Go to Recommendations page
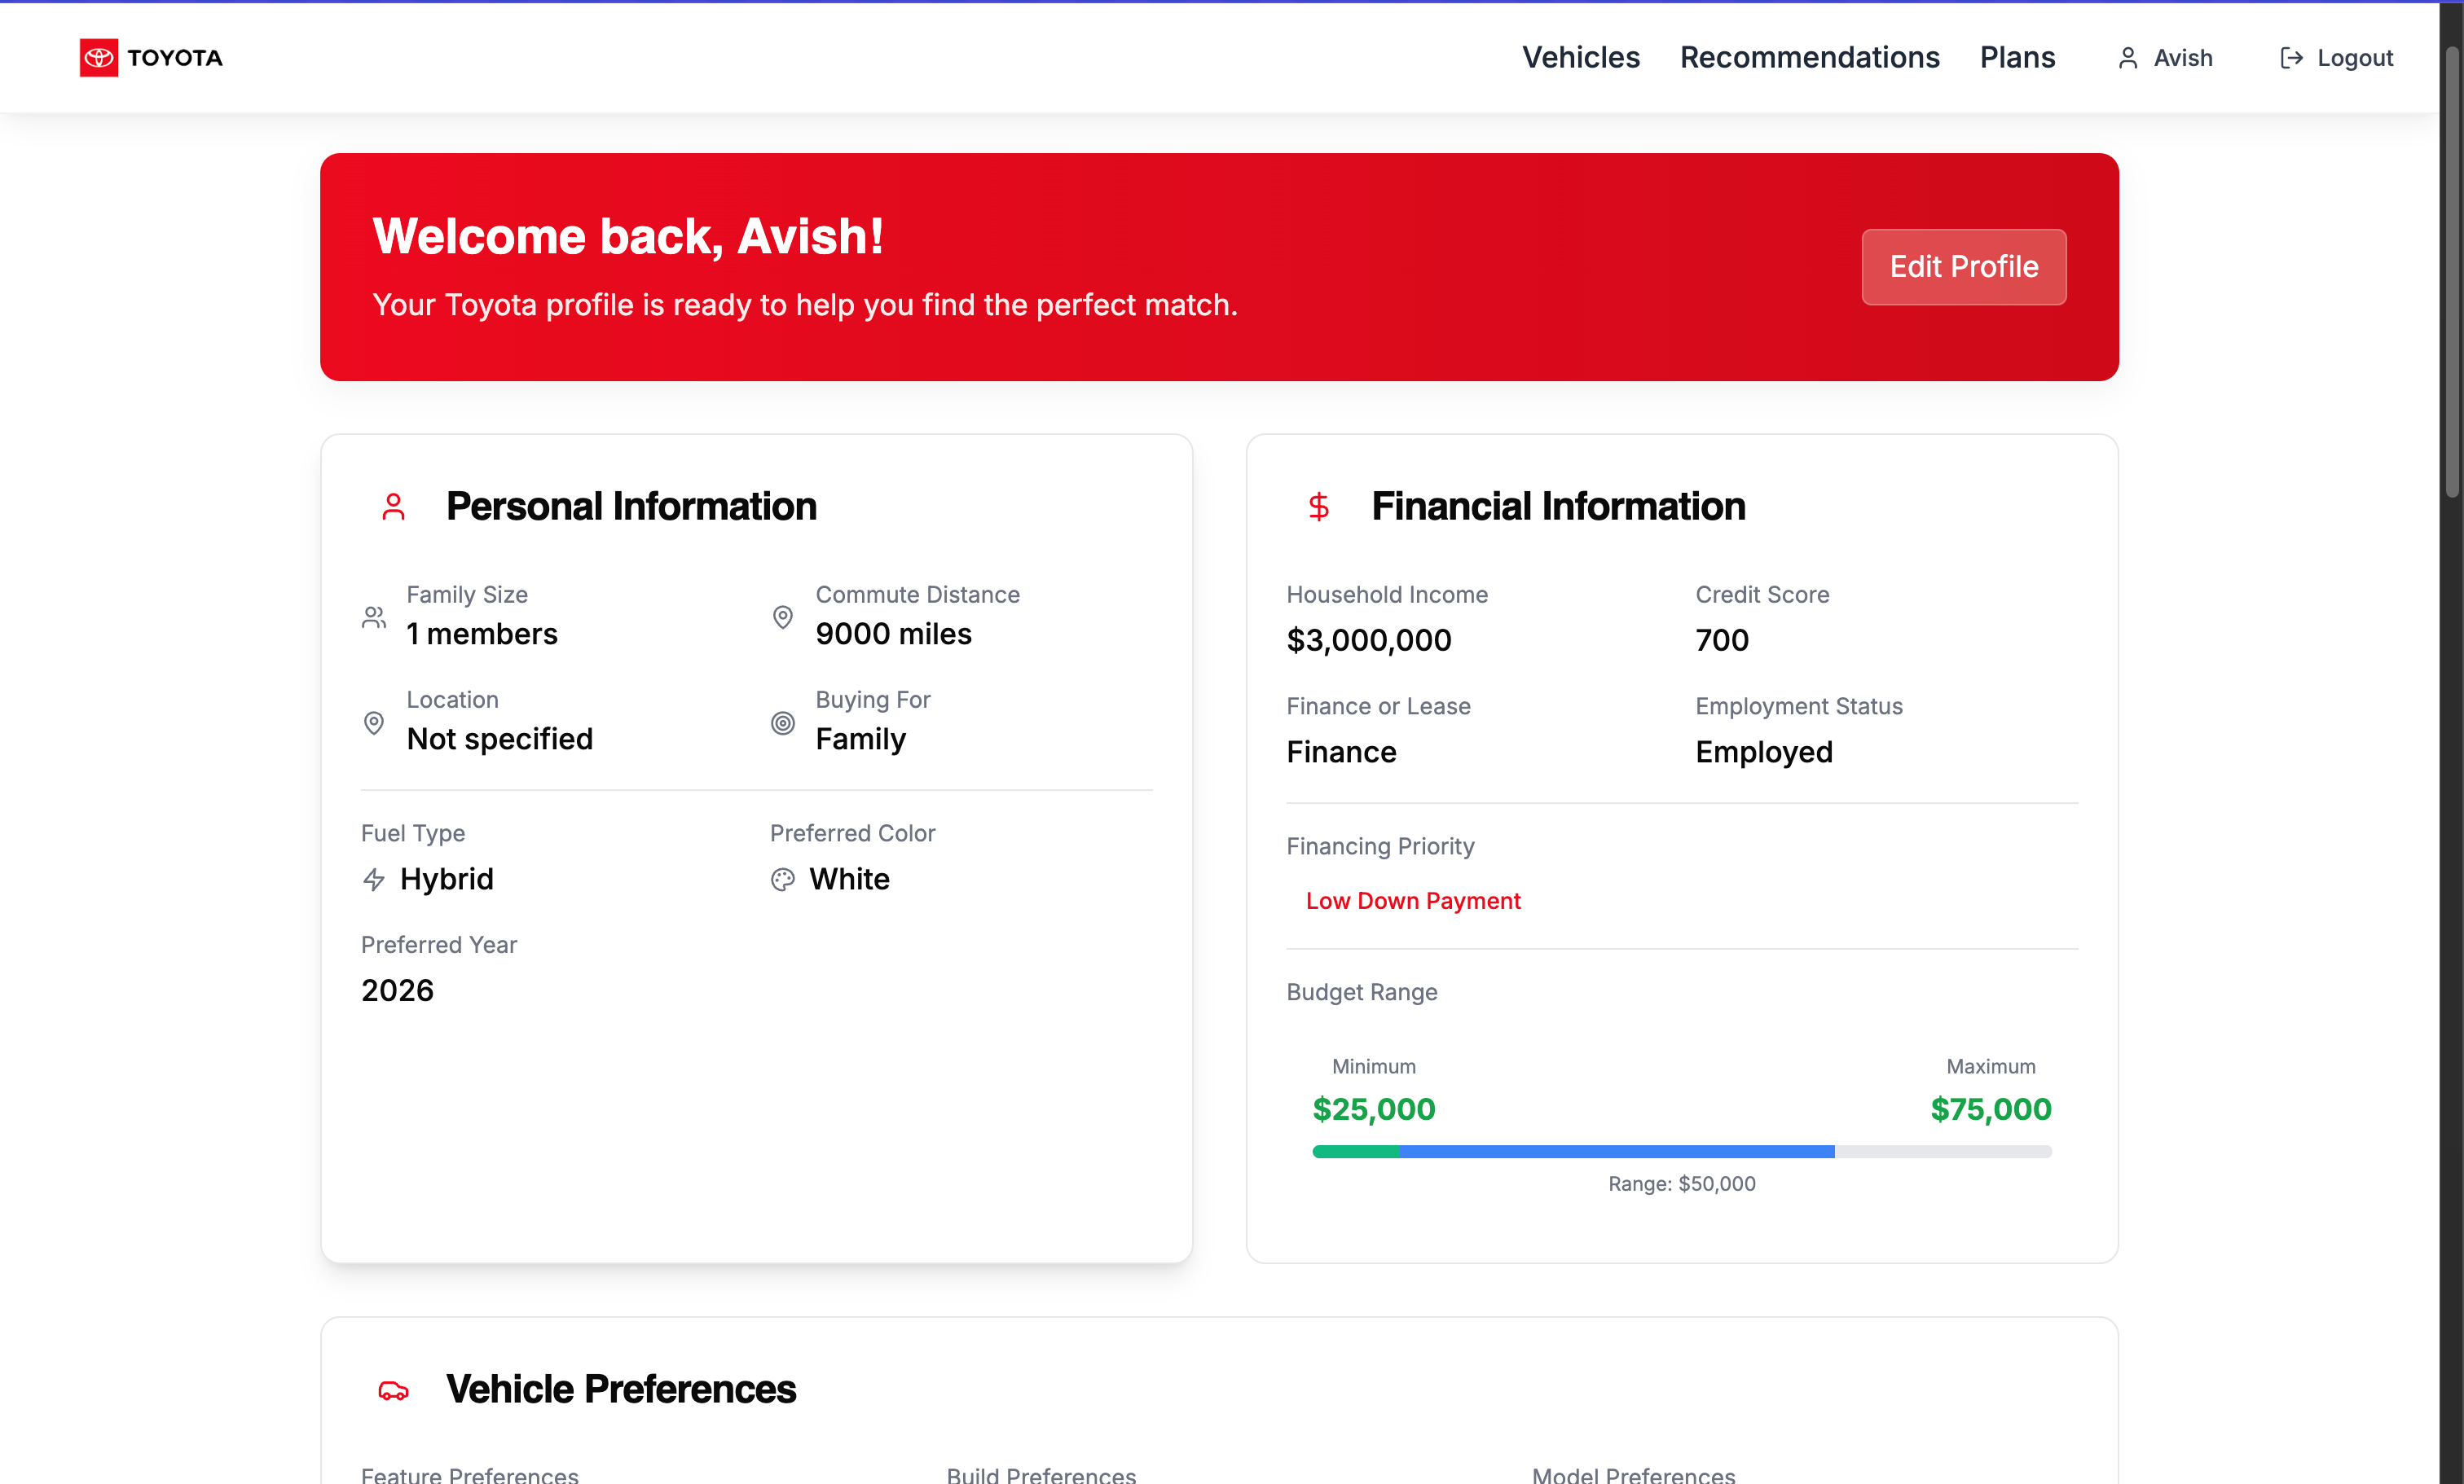The image size is (2464, 1484). tap(1809, 57)
